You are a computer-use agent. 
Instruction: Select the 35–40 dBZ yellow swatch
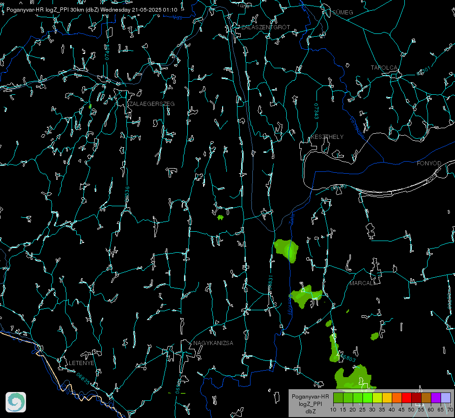tap(387, 398)
